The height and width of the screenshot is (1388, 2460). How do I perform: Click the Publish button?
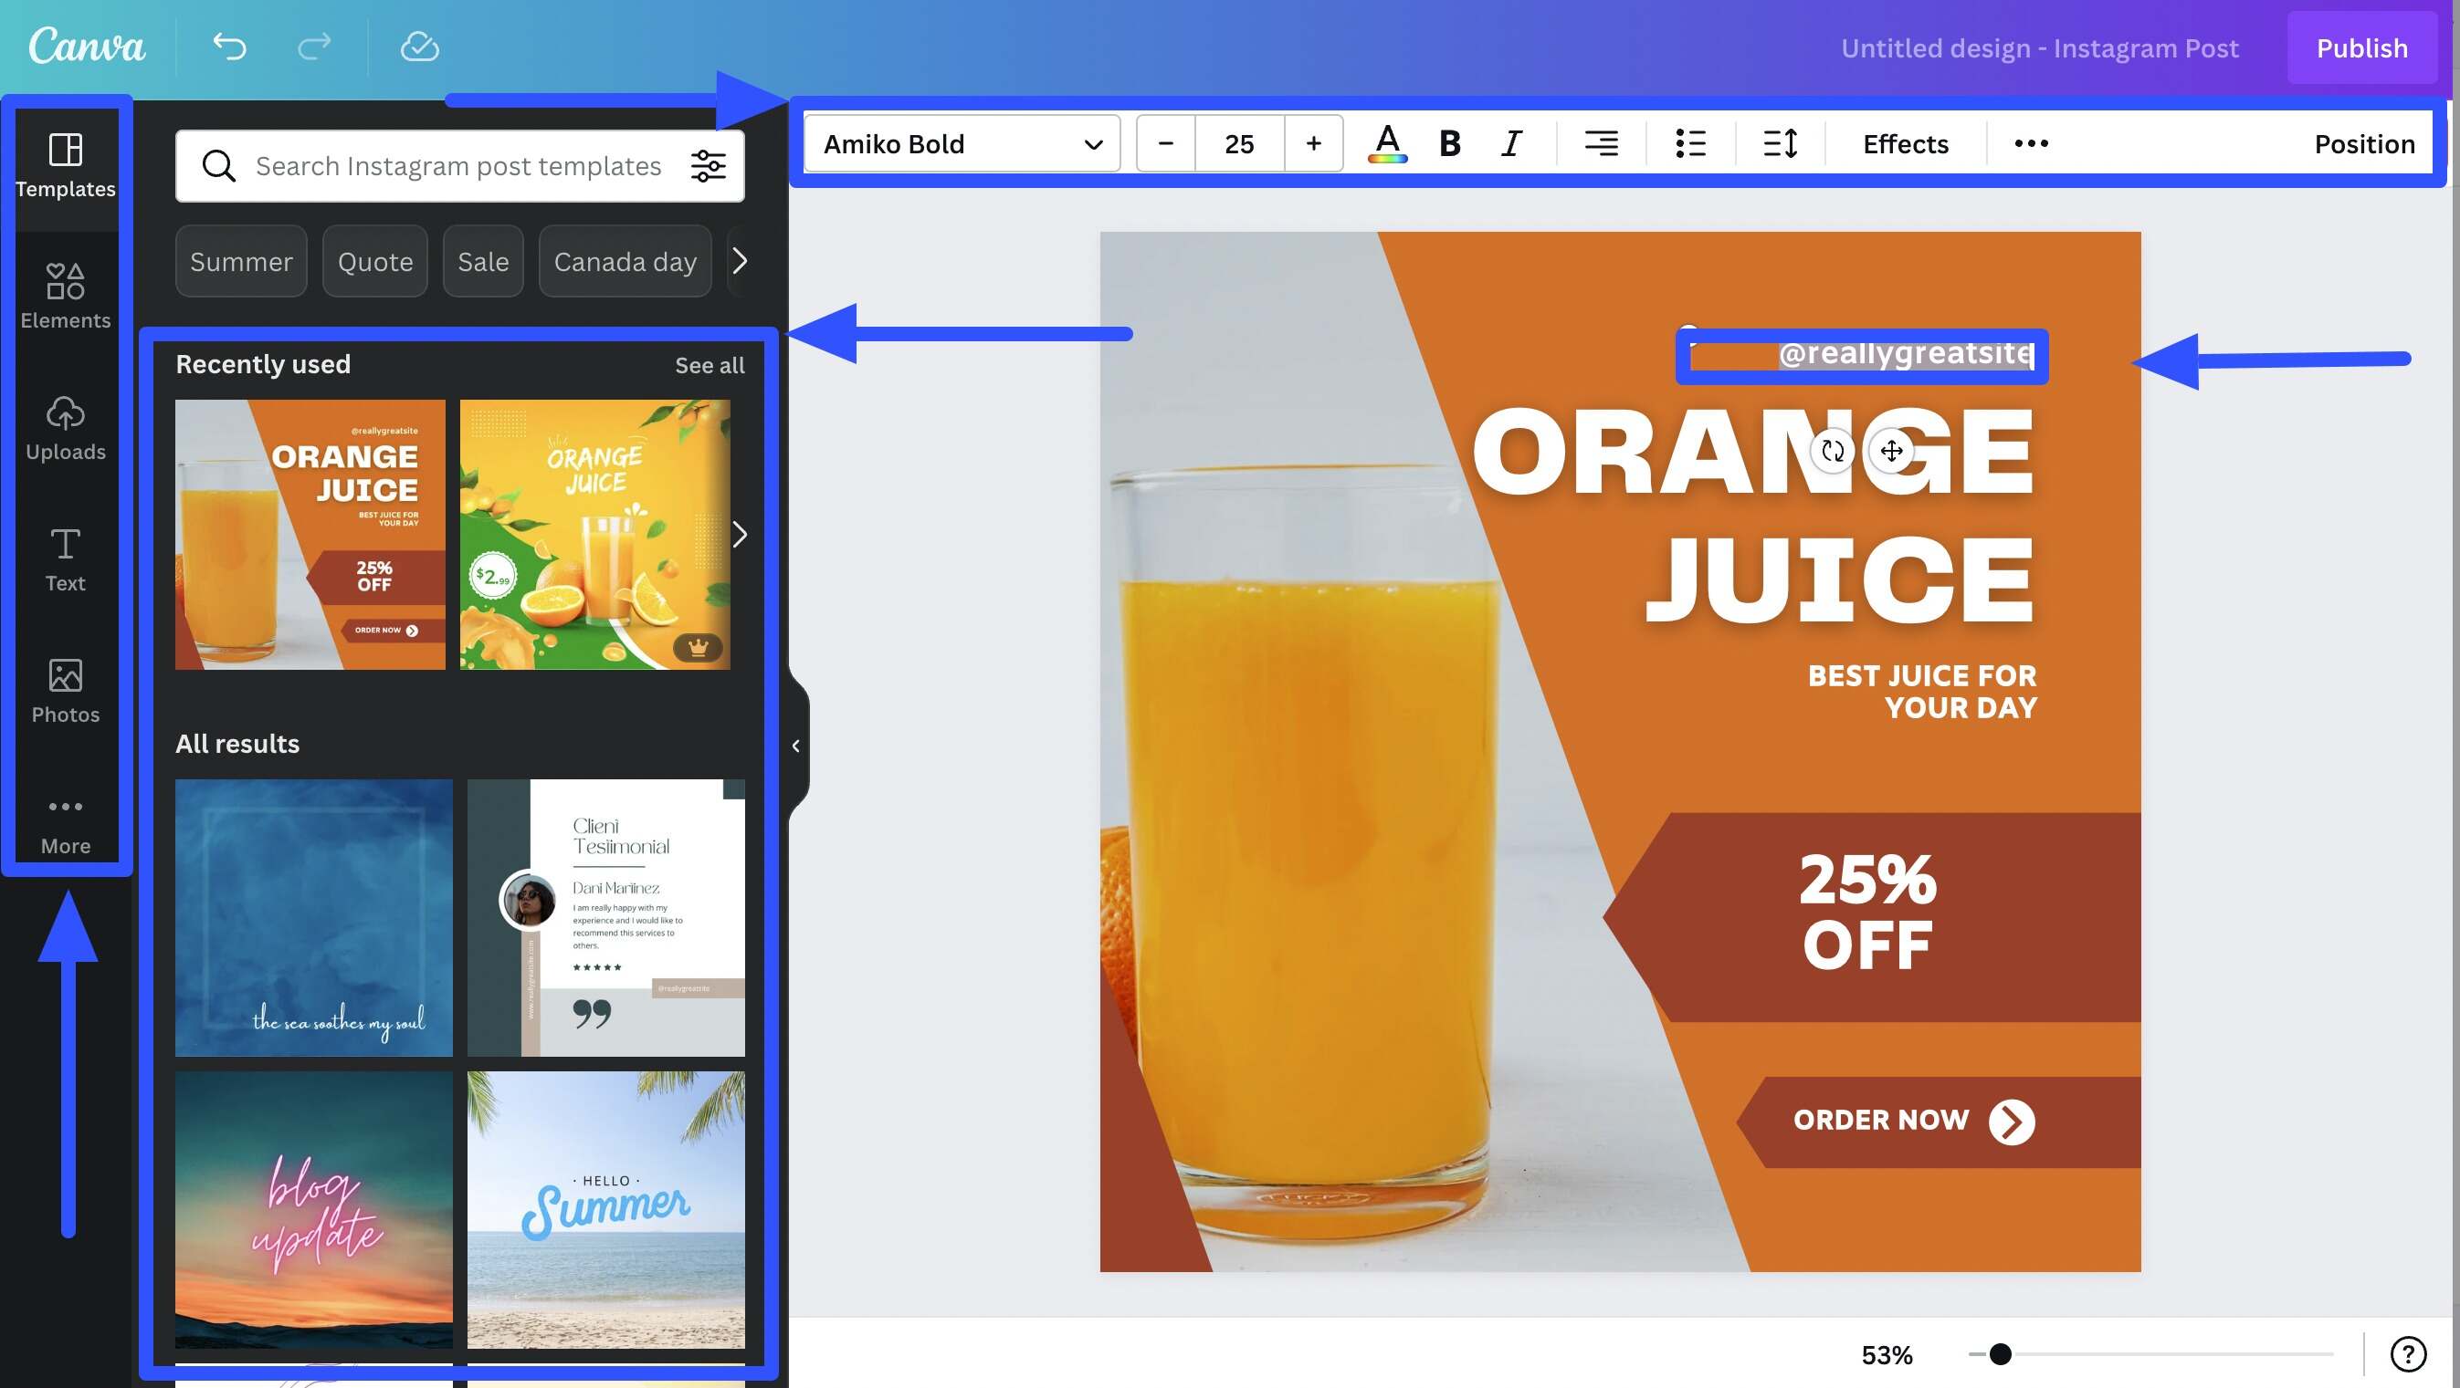click(2361, 47)
